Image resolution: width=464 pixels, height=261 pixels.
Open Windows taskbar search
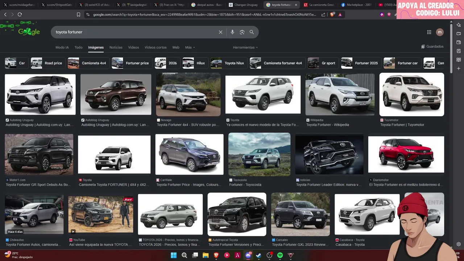184,255
